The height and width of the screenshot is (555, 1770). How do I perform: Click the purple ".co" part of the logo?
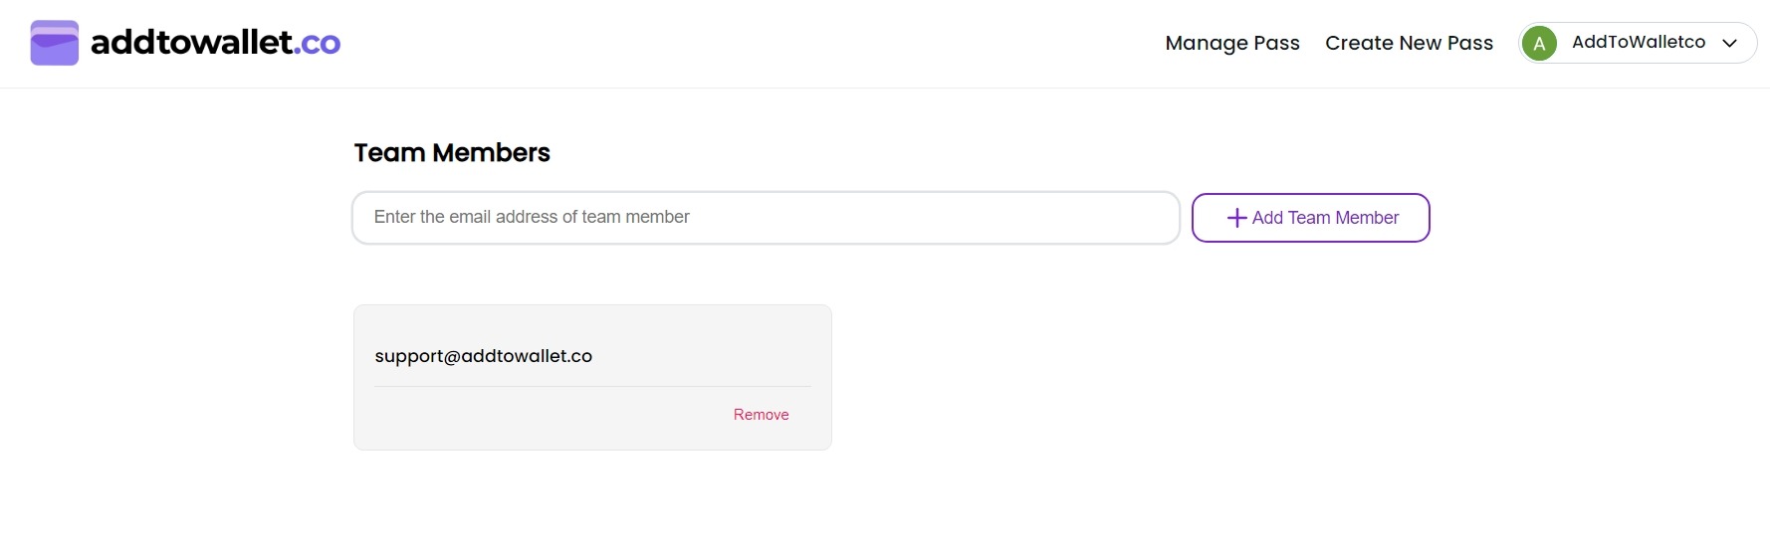coord(317,44)
